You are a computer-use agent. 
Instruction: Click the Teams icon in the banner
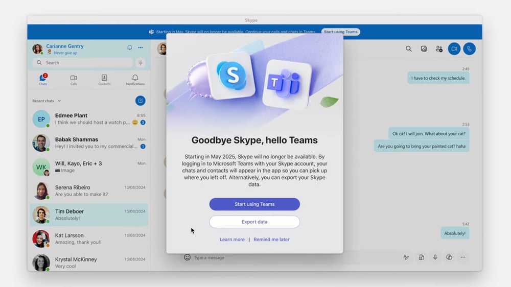pyautogui.click(x=151, y=32)
